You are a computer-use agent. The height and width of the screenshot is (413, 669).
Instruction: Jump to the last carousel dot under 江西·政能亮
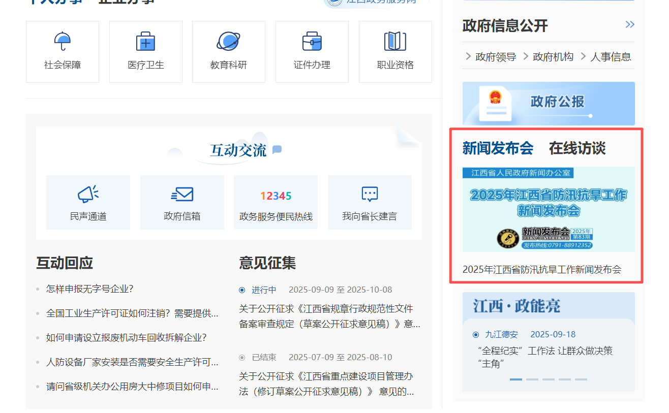click(x=581, y=379)
